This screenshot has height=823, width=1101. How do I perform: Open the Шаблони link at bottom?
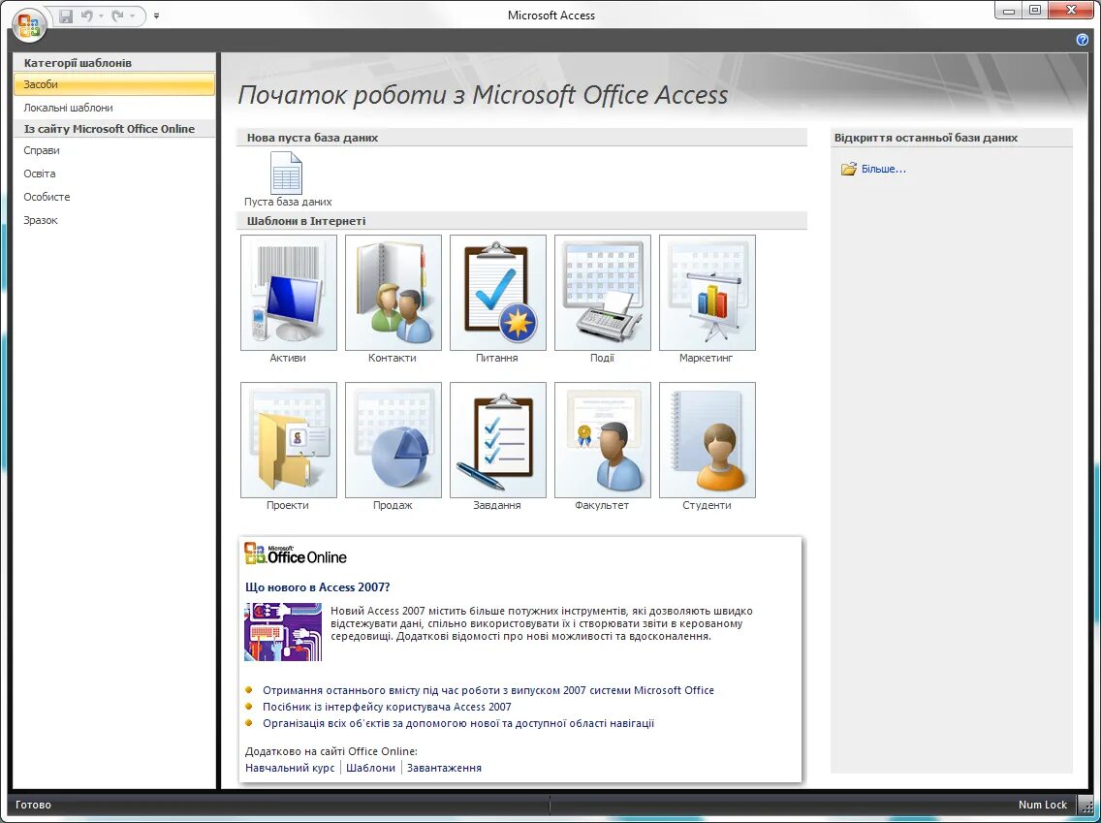click(371, 768)
